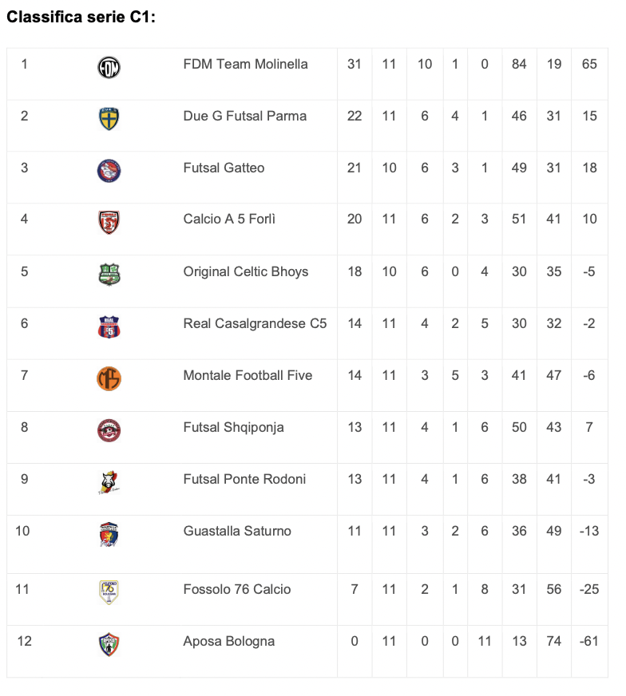Click the Futsal Shqiponja team logo
The image size is (626, 696).
(109, 430)
